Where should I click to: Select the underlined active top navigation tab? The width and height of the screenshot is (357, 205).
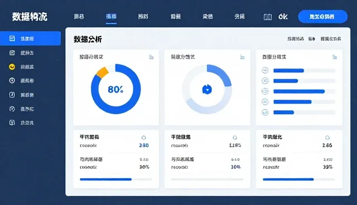[111, 16]
